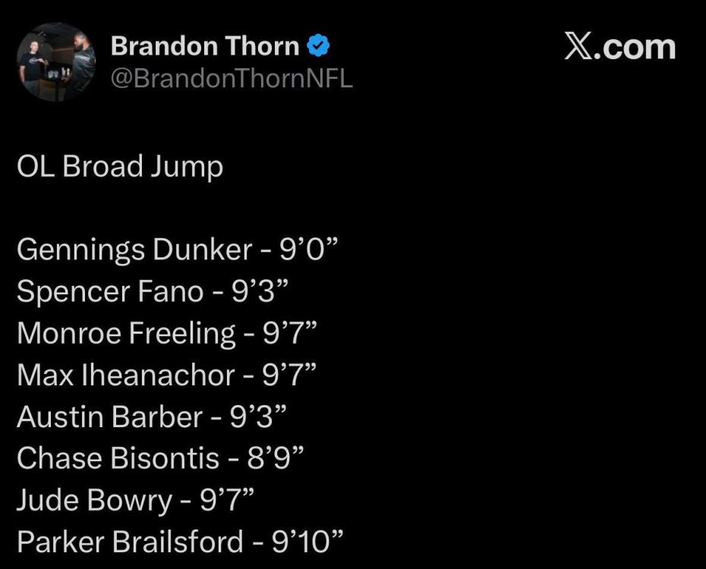
Task: Click Jude Bowry's 9'7" jump result
Action: click(226, 500)
